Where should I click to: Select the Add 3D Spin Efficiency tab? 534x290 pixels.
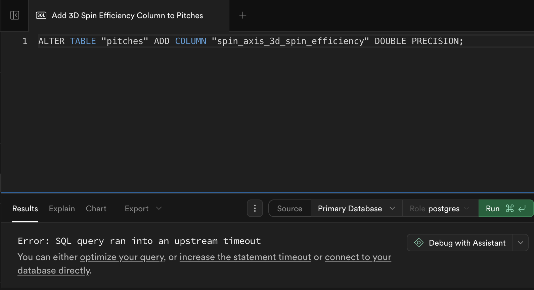coord(127,15)
